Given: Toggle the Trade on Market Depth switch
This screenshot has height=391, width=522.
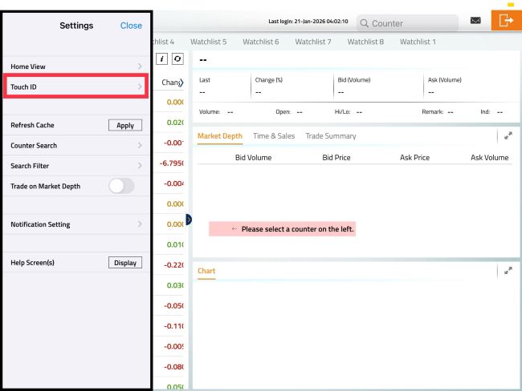Looking at the screenshot, I should point(121,186).
